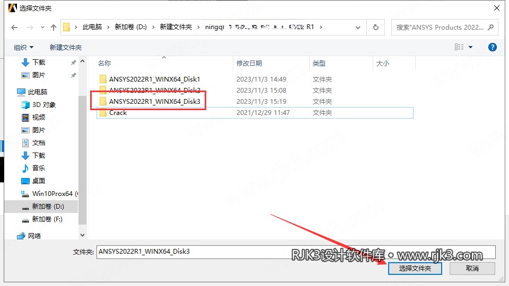509x286 pixels.
Task: Click 取消 button
Action: point(472,269)
